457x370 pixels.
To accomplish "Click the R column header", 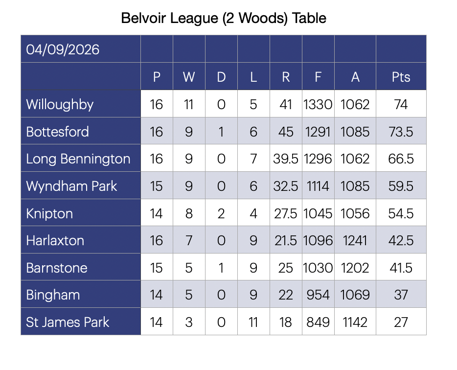I will pyautogui.click(x=286, y=76).
